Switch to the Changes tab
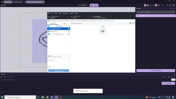This screenshot has height=99, width=176. (x=53, y=23)
